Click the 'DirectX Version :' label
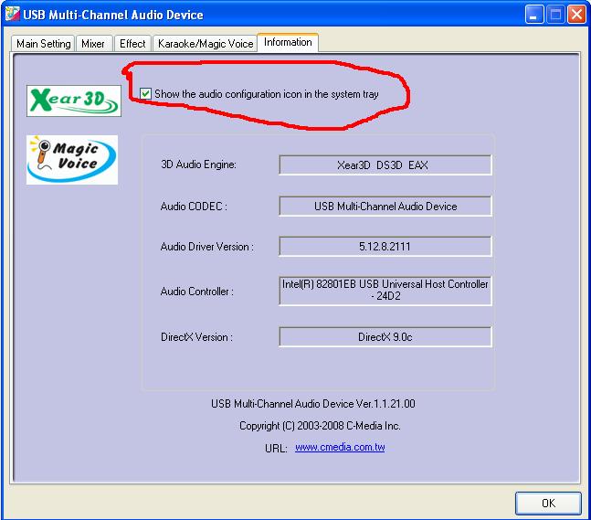Image resolution: width=591 pixels, height=520 pixels. click(x=196, y=336)
